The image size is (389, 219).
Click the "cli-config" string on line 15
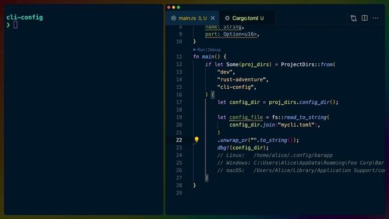235,87
